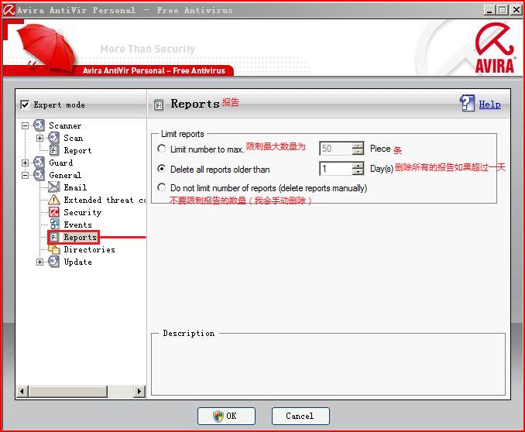525x432 pixels.
Task: Click the Report document icon under Scanner
Action: [x=54, y=150]
